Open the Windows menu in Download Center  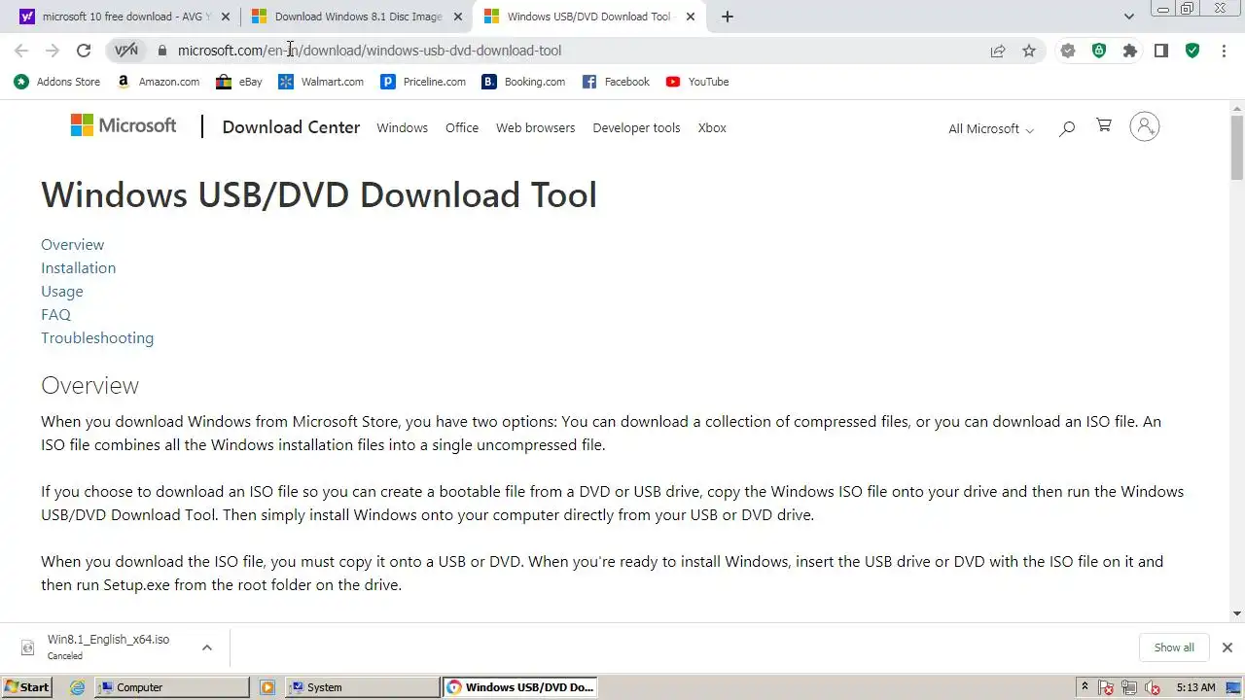pos(402,127)
